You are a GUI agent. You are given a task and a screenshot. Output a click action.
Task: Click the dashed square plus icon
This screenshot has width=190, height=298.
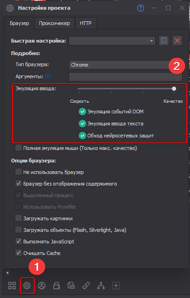[116, 286]
